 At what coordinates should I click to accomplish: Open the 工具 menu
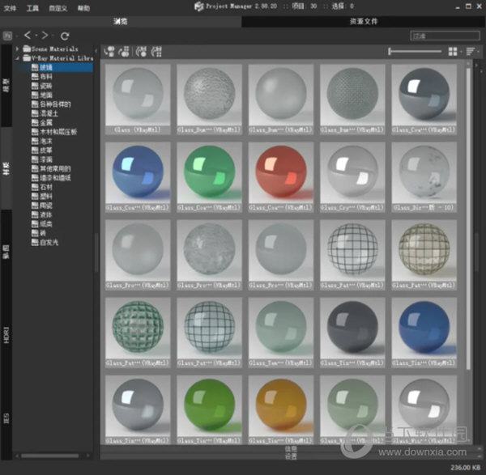click(x=32, y=8)
